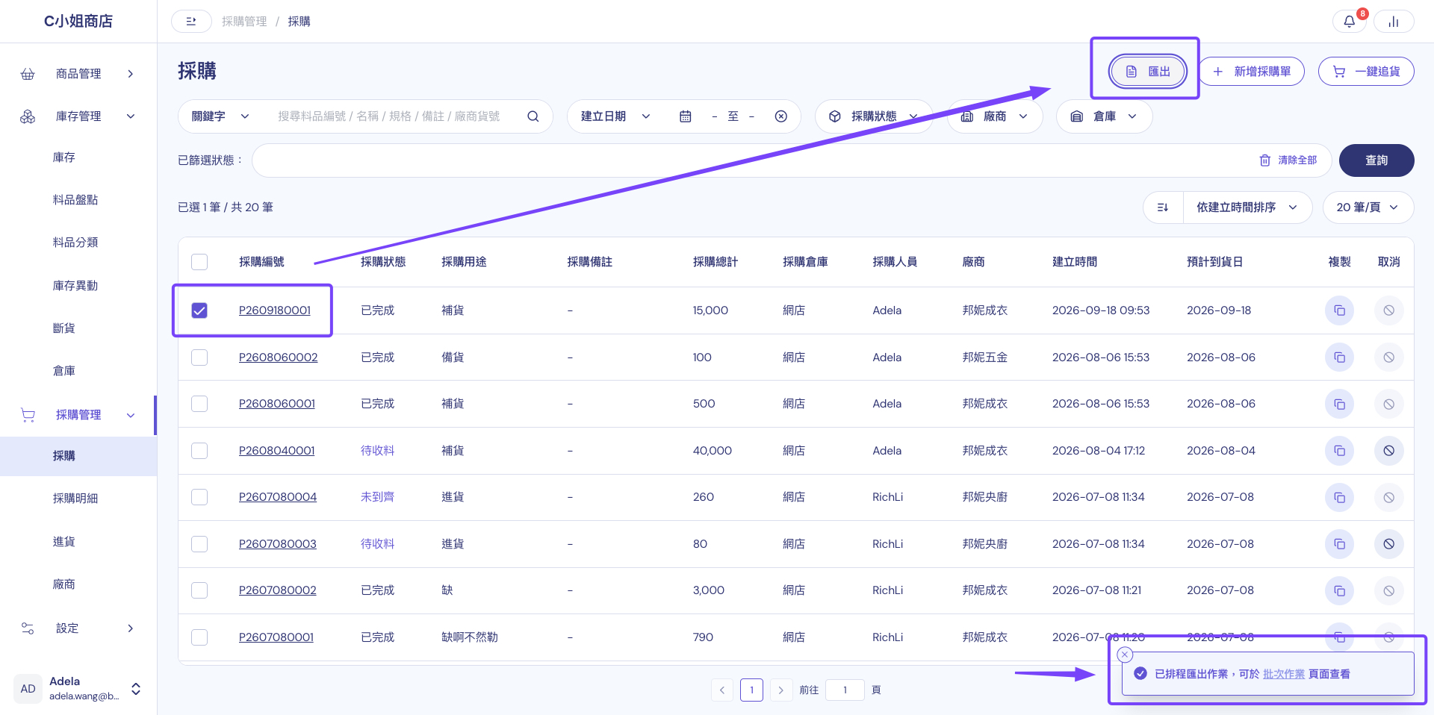Open 採購明細 in the sidebar
1434x715 pixels.
(75, 499)
